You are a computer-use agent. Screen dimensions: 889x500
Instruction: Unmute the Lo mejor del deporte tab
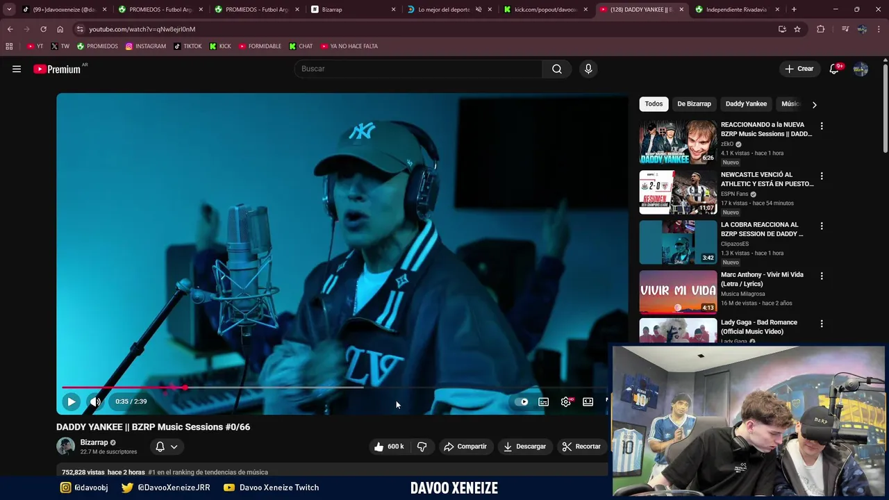coord(479,10)
